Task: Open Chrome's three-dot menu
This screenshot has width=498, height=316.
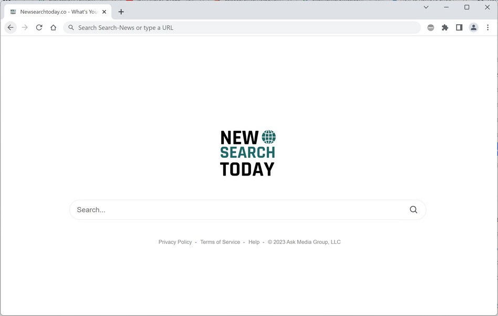Action: (x=488, y=28)
